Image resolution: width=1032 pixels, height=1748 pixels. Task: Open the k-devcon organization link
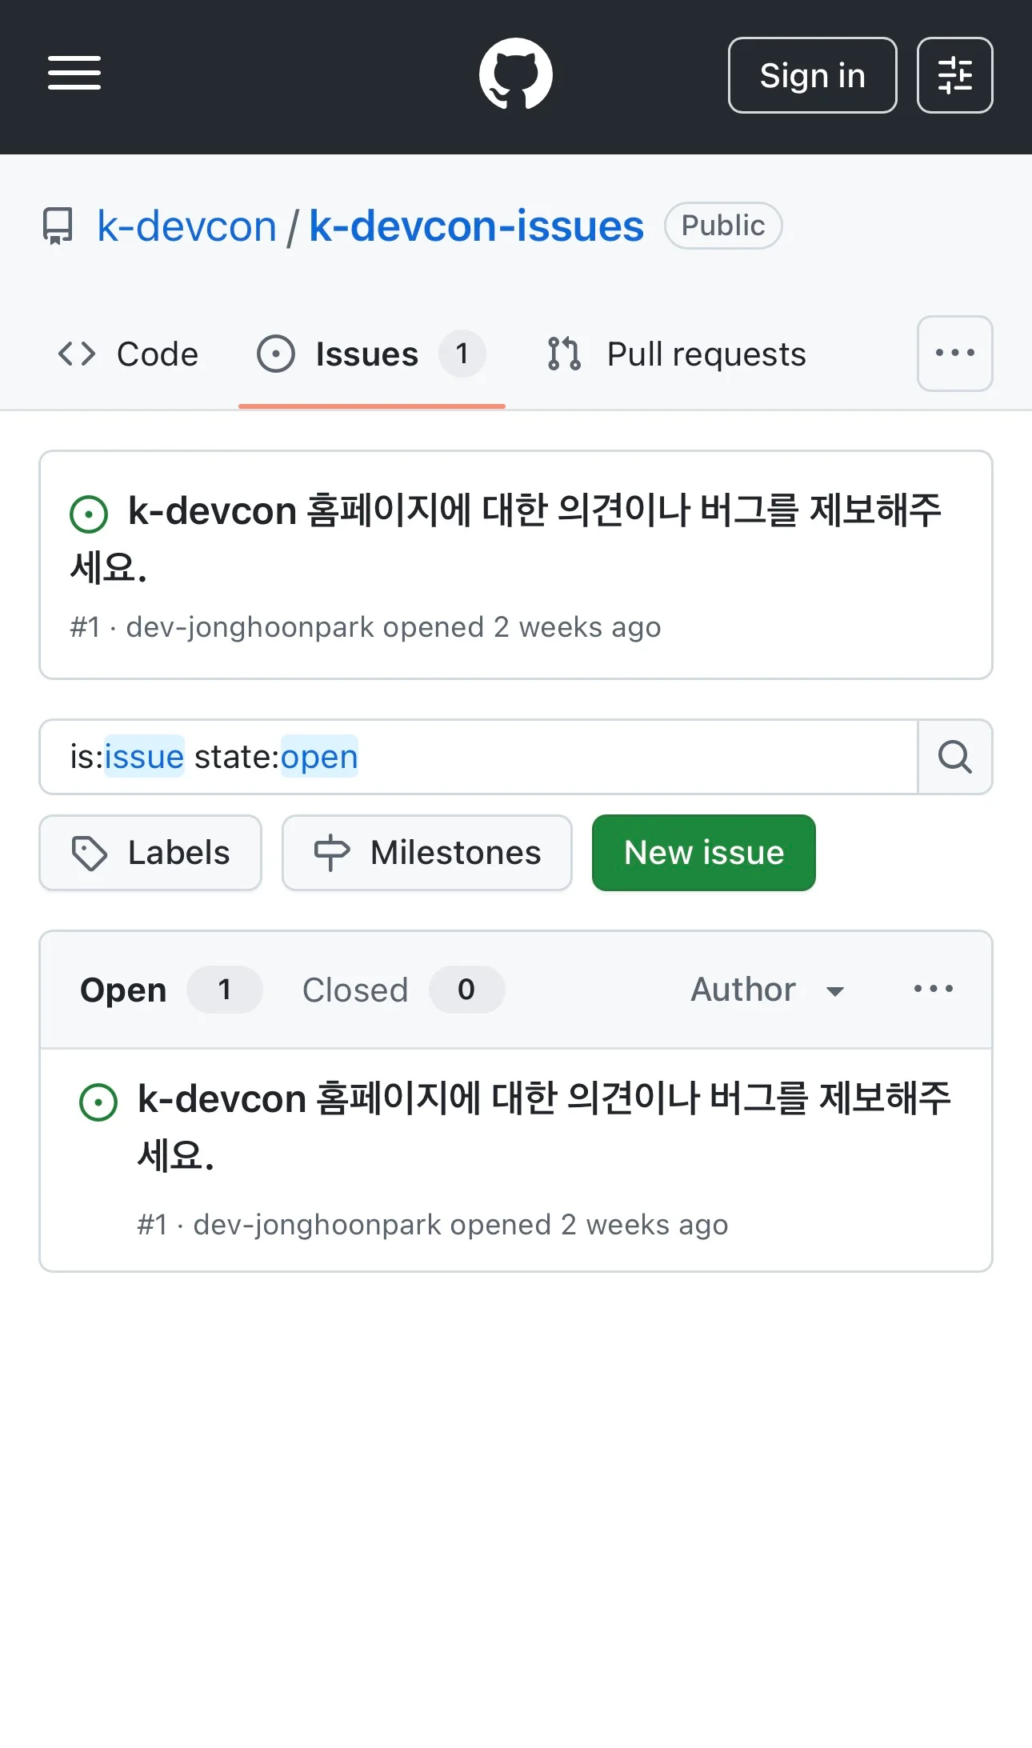pos(186,226)
